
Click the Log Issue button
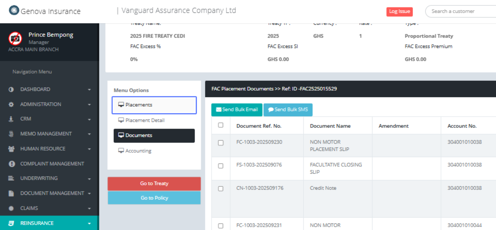point(399,12)
